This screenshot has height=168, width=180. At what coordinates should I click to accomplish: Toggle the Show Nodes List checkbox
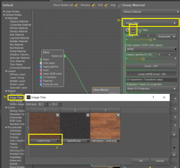[x=76, y=5]
